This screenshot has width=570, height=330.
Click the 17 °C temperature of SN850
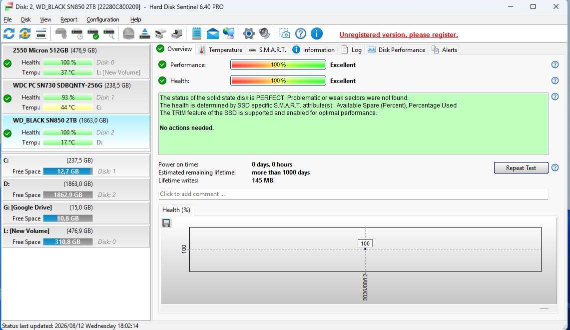[x=68, y=142]
